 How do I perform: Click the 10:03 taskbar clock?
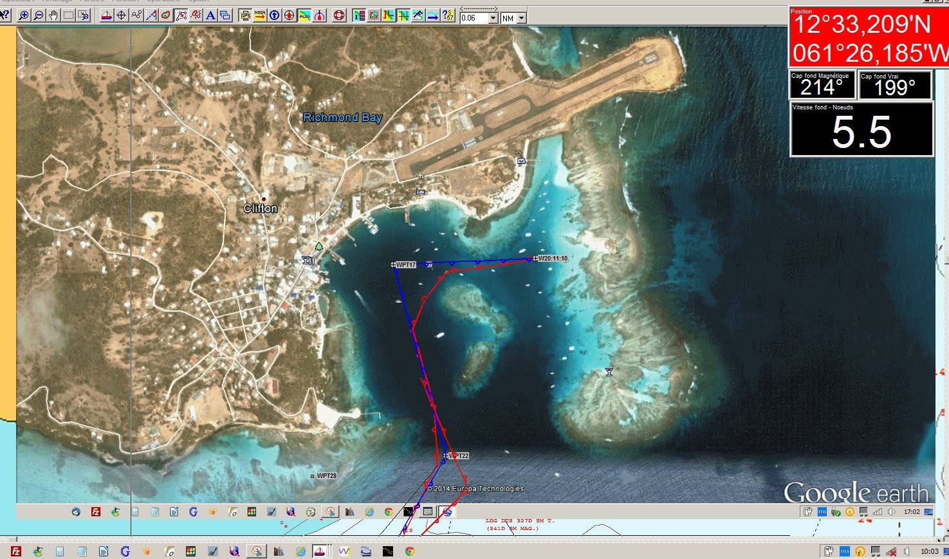[x=929, y=551]
